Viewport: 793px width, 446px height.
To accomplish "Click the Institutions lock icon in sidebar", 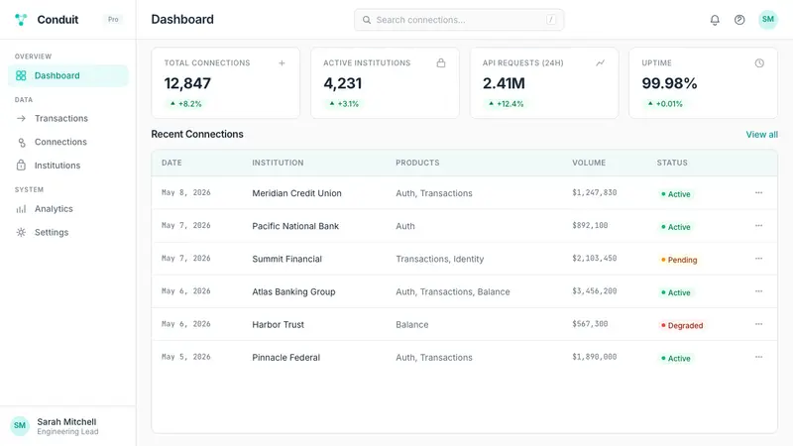I will coord(21,166).
